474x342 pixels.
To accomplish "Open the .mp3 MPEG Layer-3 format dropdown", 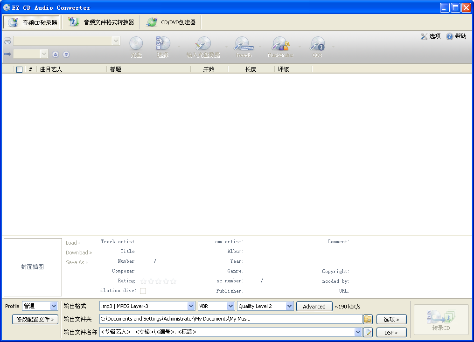I will [x=146, y=306].
